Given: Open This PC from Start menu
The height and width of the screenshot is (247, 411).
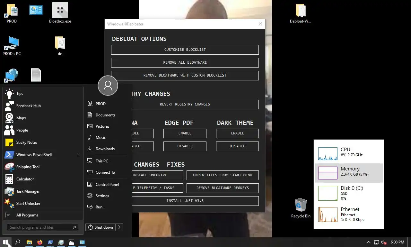Looking at the screenshot, I should [107, 161].
